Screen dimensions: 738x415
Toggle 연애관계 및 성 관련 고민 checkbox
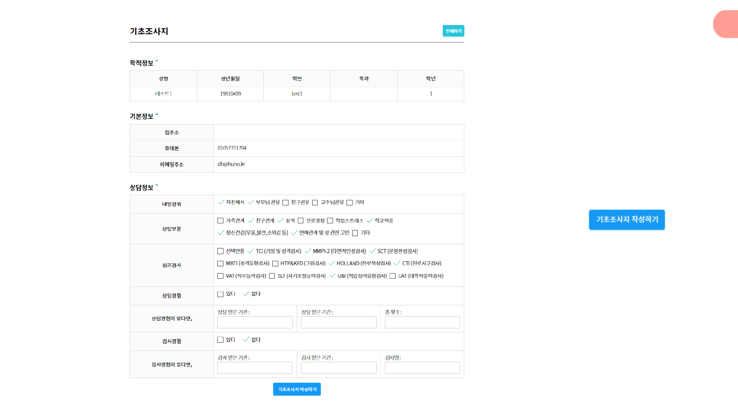294,233
